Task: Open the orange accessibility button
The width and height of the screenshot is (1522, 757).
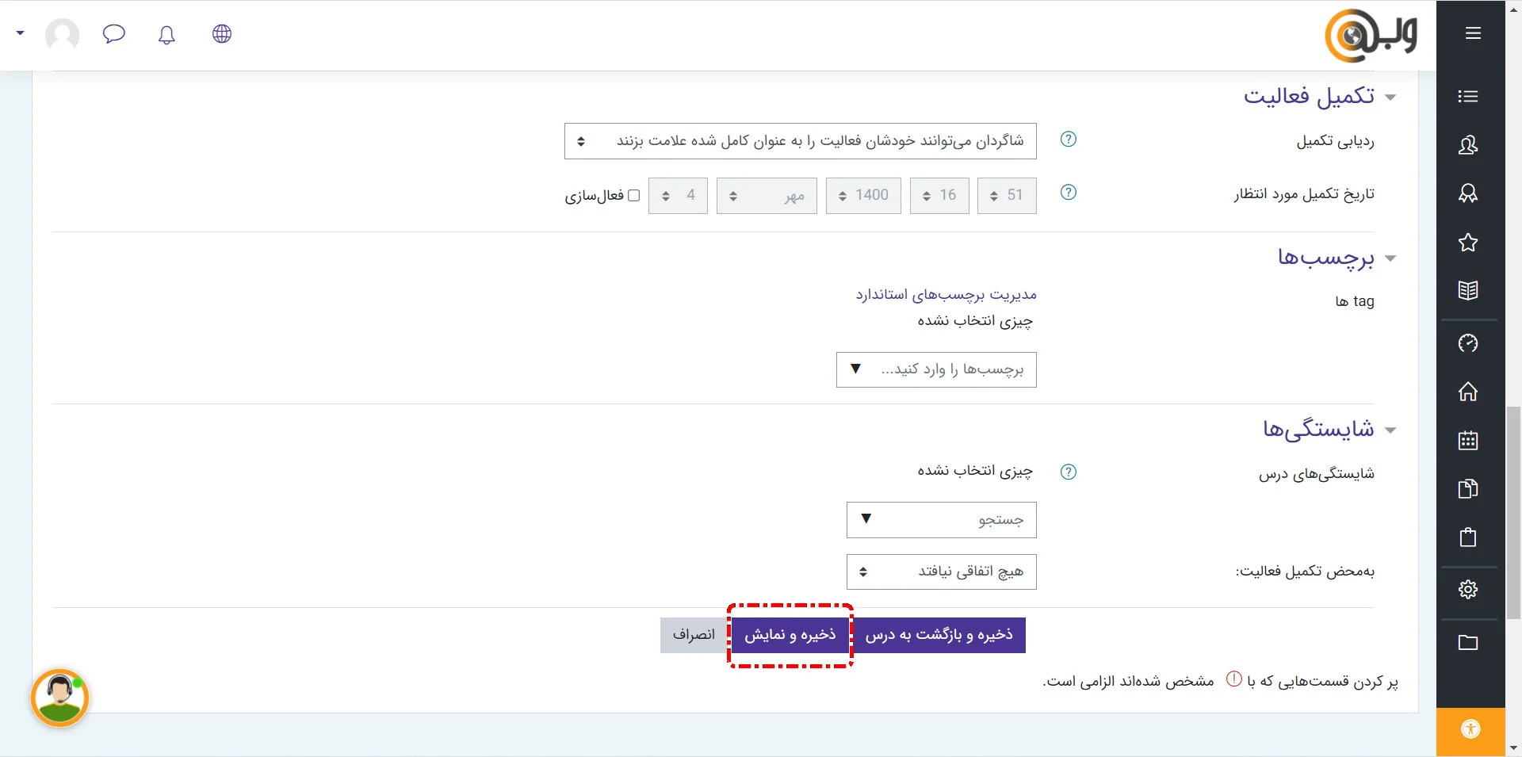Action: coord(1470,729)
